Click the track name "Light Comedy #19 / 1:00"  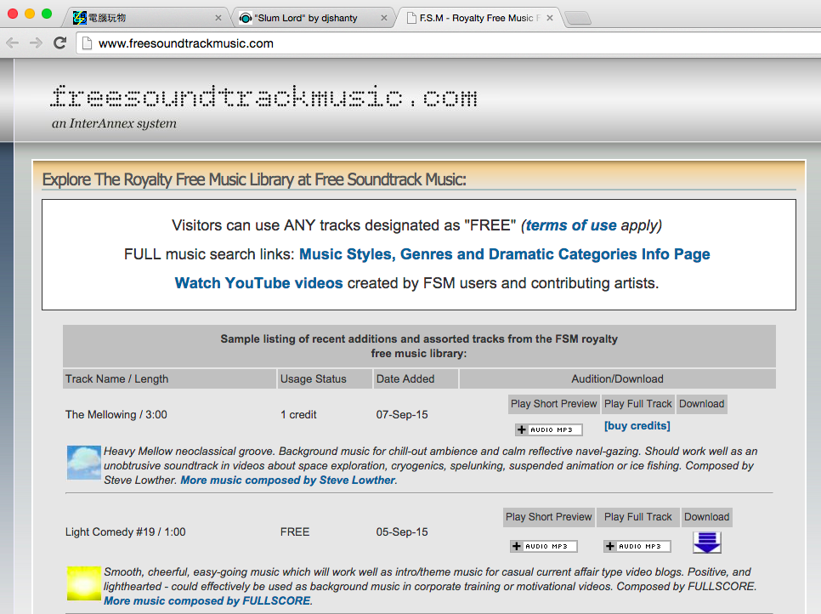(x=125, y=532)
